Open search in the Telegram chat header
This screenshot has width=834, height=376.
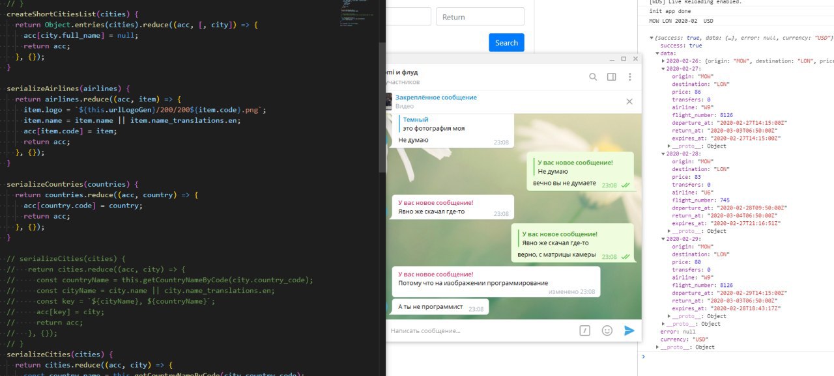click(593, 77)
